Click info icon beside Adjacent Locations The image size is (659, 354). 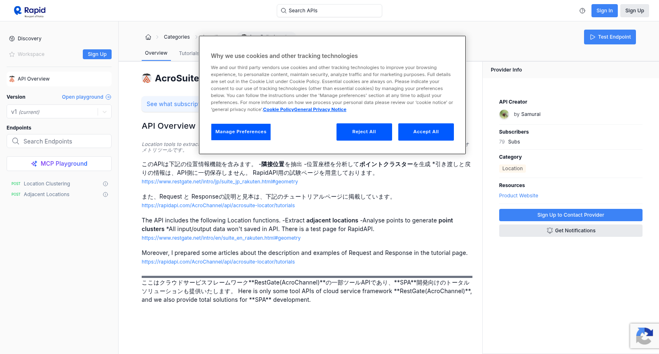point(105,194)
